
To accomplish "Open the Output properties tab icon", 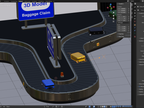I will (x=135, y=13).
